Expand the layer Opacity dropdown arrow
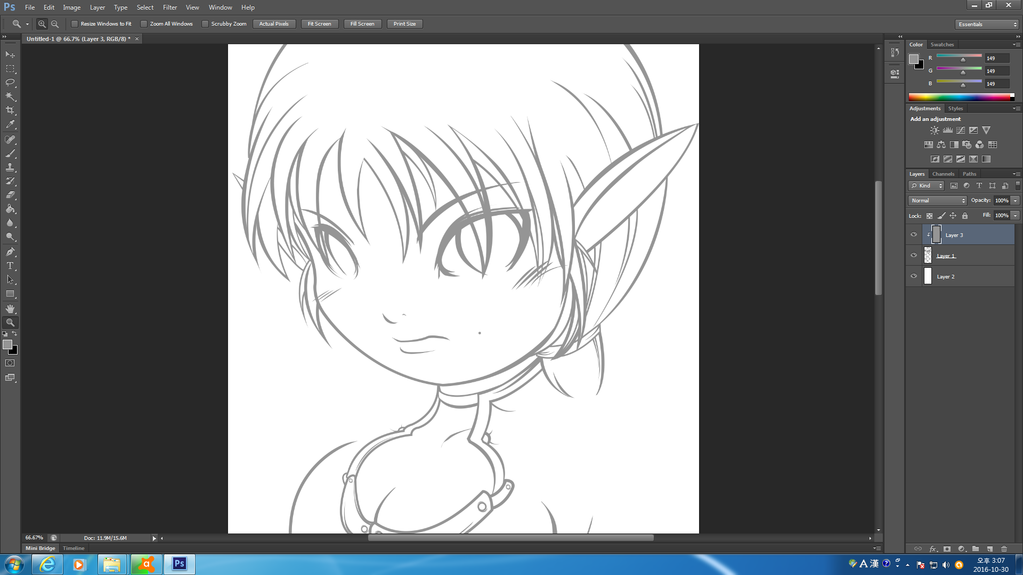Screen dimensions: 1023x575 tap(1016, 201)
